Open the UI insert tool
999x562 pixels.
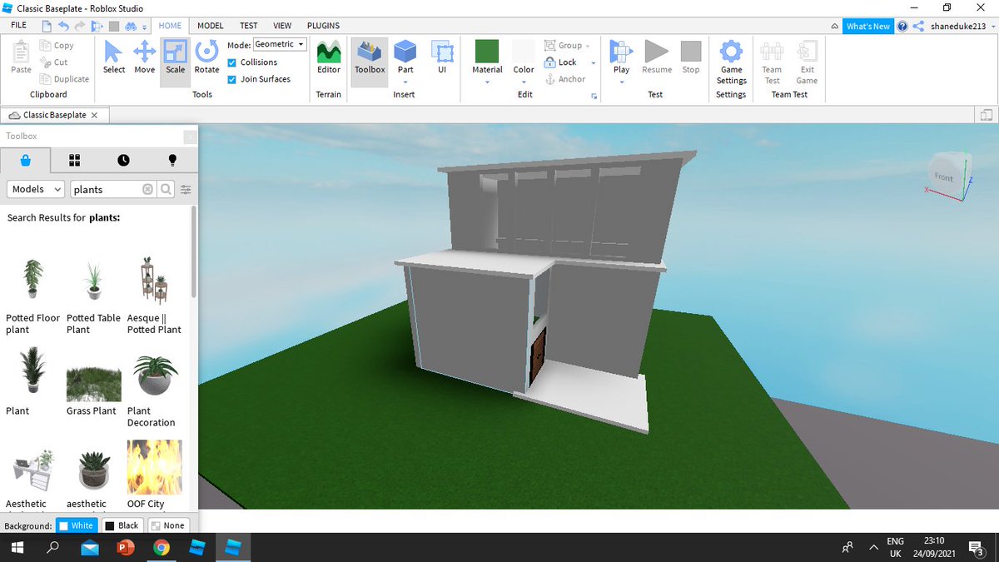click(x=442, y=57)
